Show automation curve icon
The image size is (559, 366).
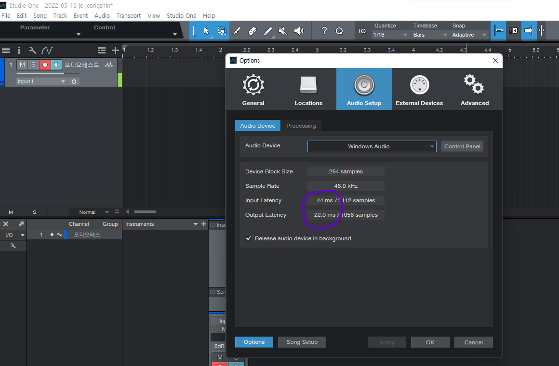point(47,50)
